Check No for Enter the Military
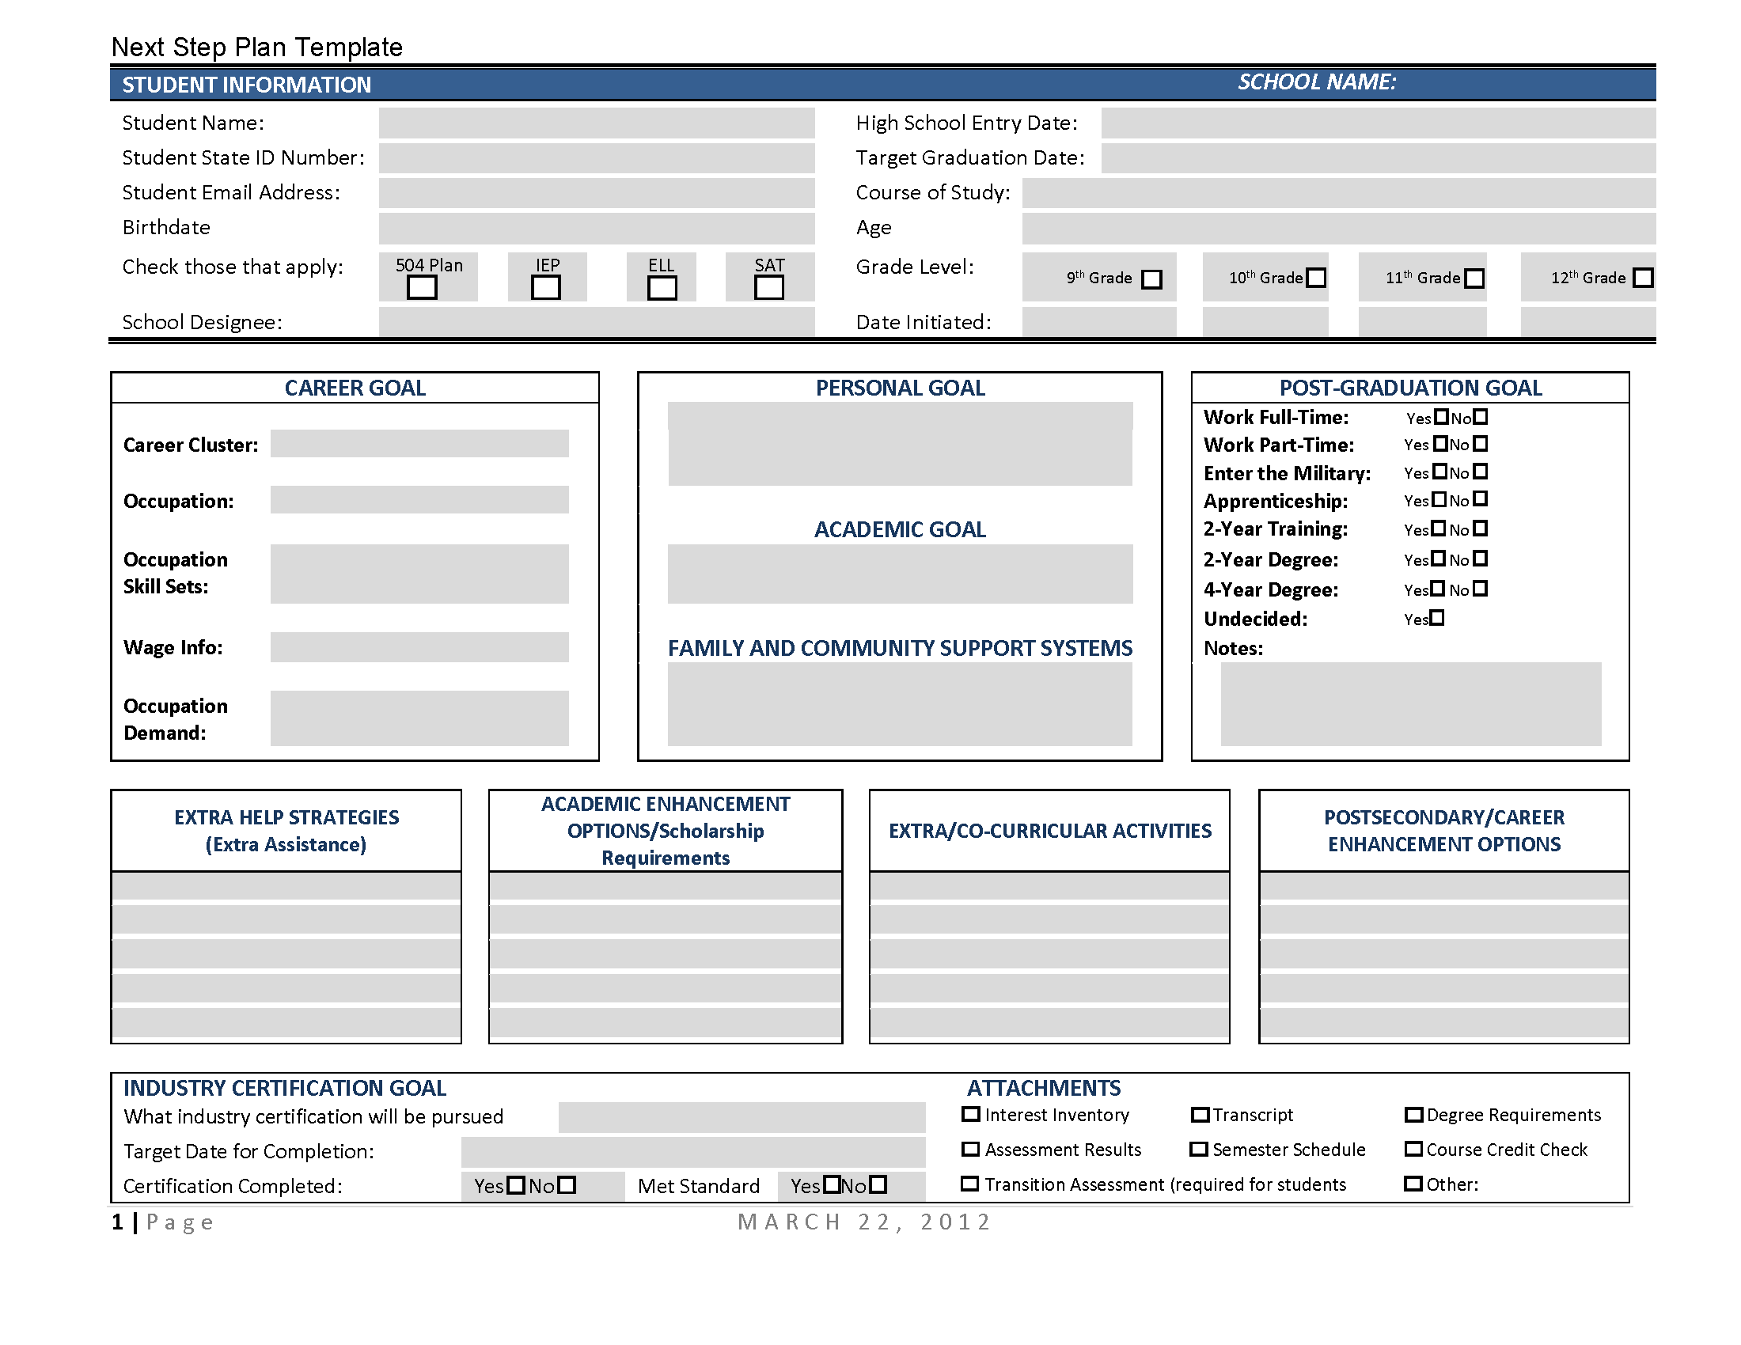1741x1345 pixels. click(1481, 472)
